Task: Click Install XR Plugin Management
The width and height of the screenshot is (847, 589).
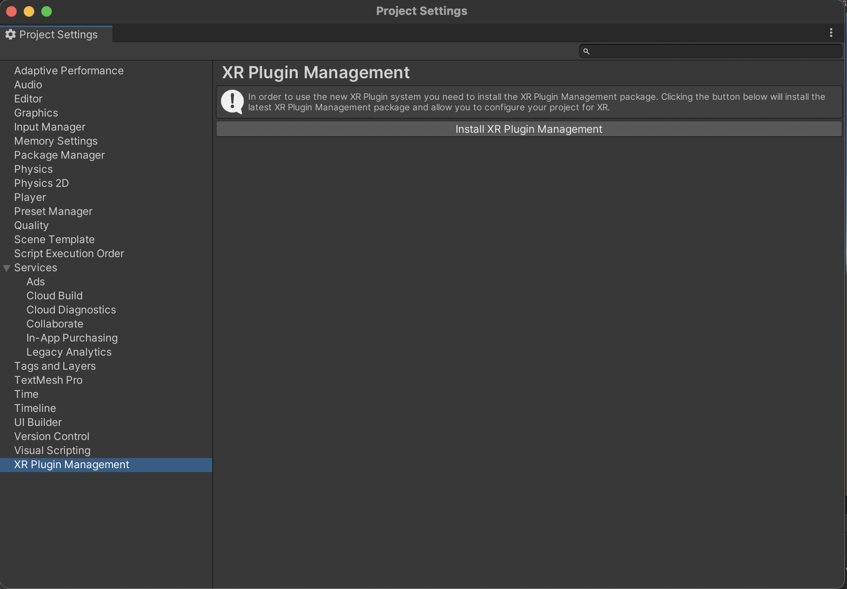Action: pyautogui.click(x=528, y=129)
